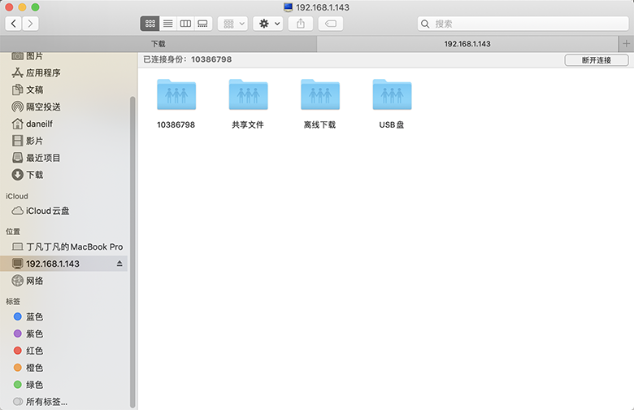Switch to icon view mode
This screenshot has height=410, width=634.
[x=150, y=24]
